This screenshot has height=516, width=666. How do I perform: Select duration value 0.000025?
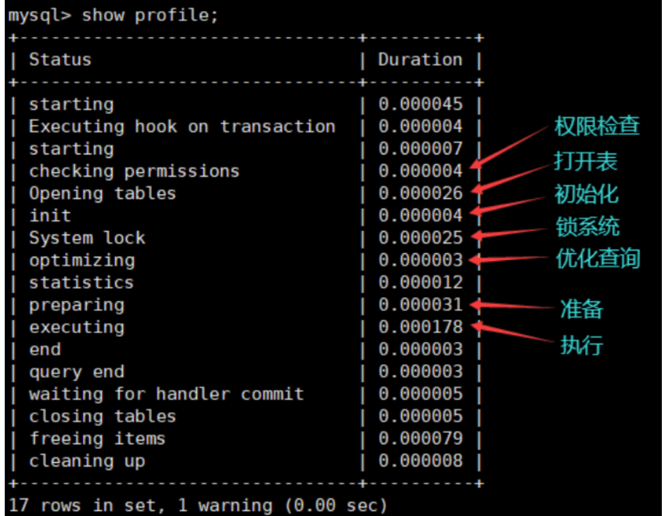(x=420, y=238)
